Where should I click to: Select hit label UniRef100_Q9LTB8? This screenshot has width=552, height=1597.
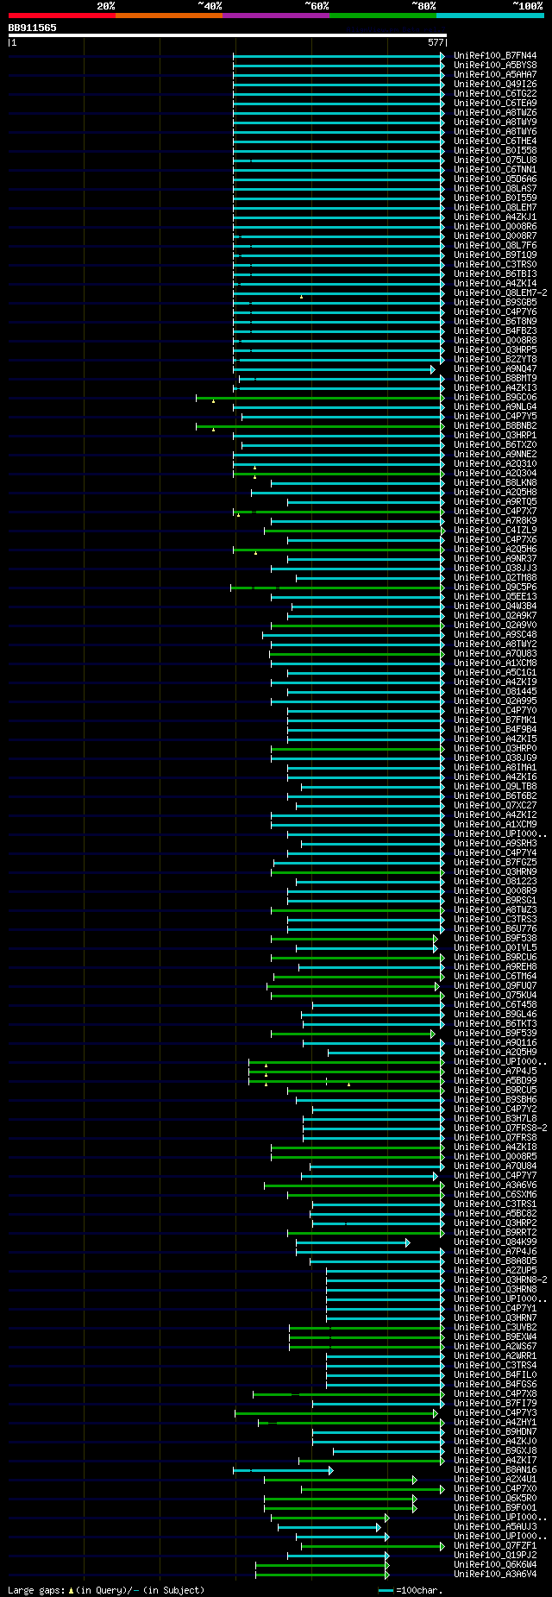tap(495, 787)
